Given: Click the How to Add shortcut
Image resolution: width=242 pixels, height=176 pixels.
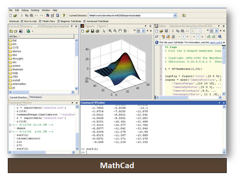Looking at the screenshot, I should point(29,21).
